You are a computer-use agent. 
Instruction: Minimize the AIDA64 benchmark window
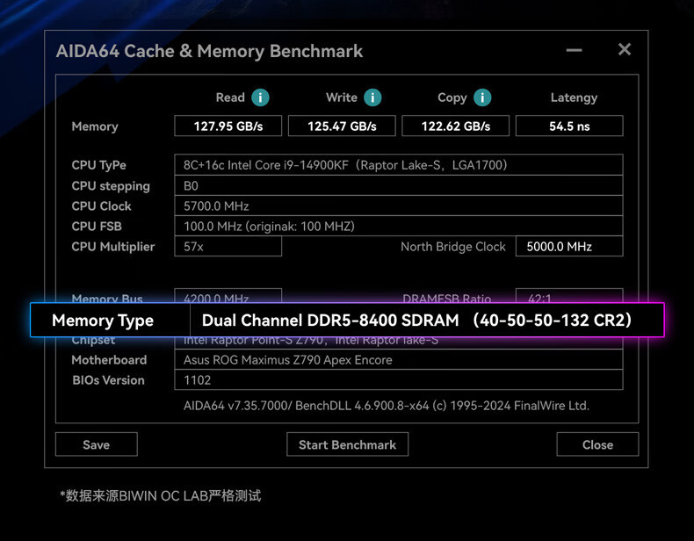(574, 50)
